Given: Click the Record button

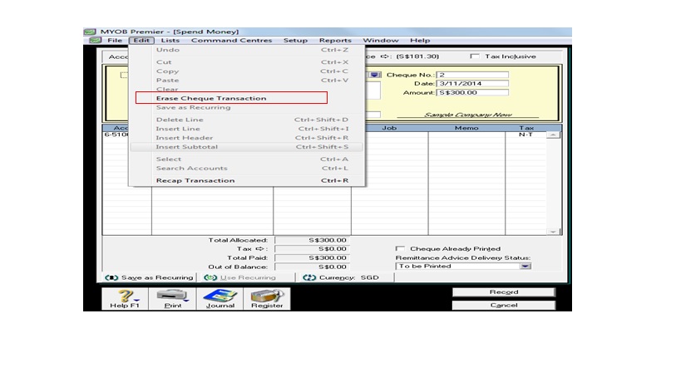Looking at the screenshot, I should (504, 292).
